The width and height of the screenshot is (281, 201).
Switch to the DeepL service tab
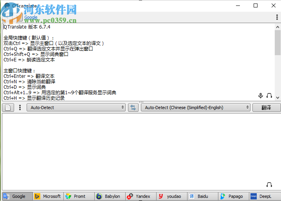(x=265, y=196)
